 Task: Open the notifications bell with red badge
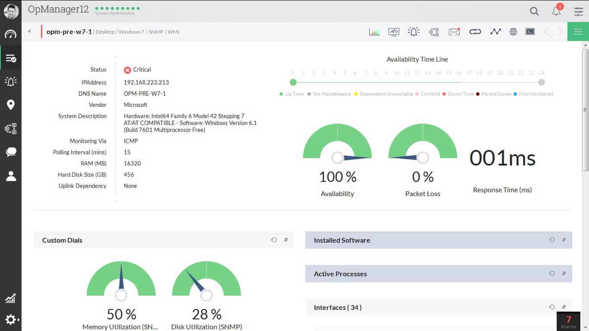tap(557, 10)
